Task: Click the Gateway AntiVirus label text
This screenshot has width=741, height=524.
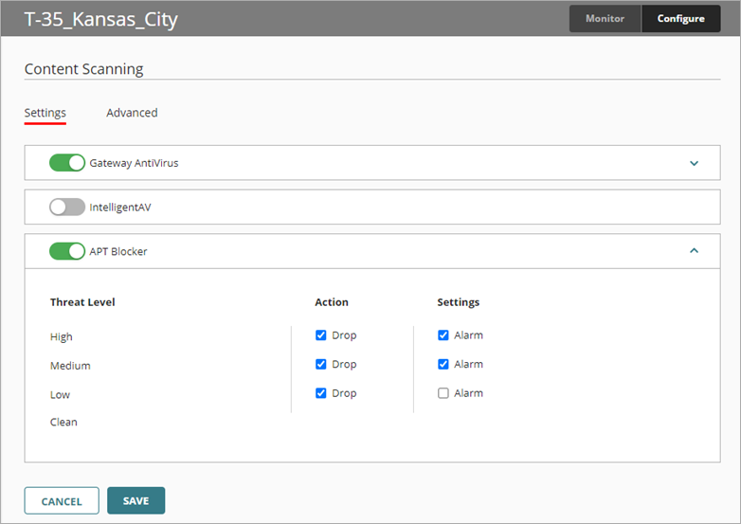Action: 134,163
